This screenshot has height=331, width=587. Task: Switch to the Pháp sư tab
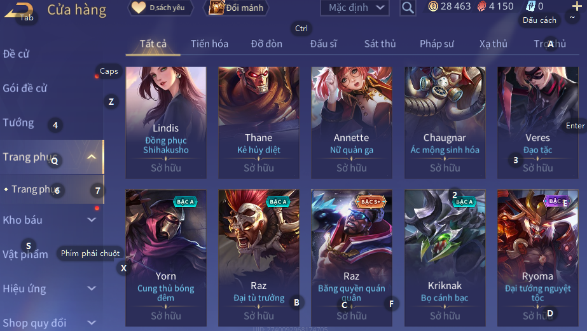point(436,44)
